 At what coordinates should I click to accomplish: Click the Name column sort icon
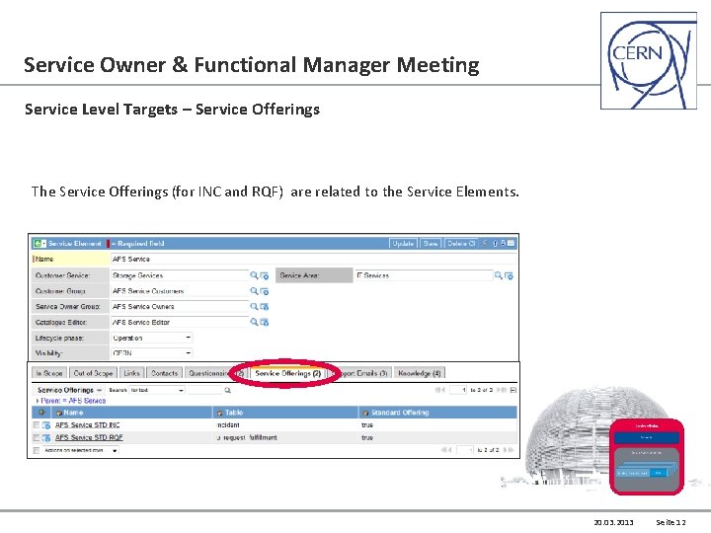point(58,413)
